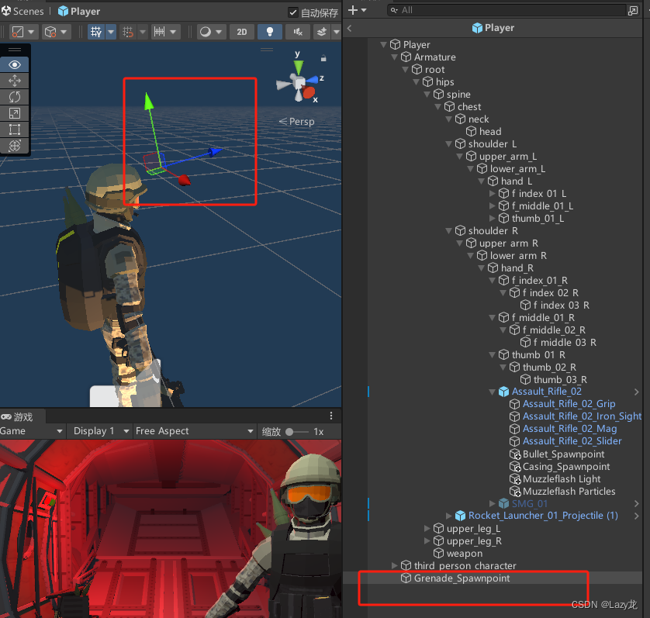Click the snap increment ruler icon
650x618 pixels.
(160, 32)
